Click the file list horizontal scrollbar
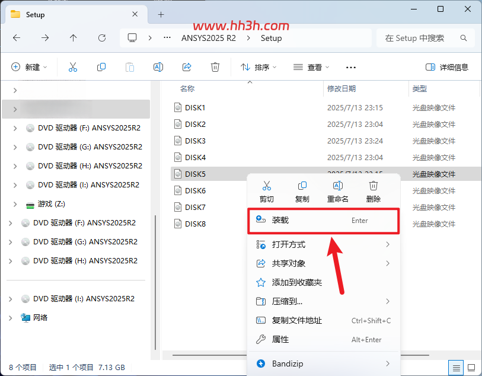The image size is (482, 376). pyautogui.click(x=210, y=355)
